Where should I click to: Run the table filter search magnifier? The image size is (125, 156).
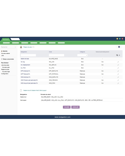coord(117,55)
